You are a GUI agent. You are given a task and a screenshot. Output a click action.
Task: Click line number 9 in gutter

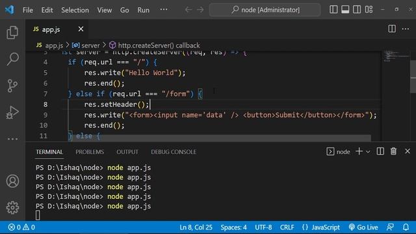coord(45,115)
